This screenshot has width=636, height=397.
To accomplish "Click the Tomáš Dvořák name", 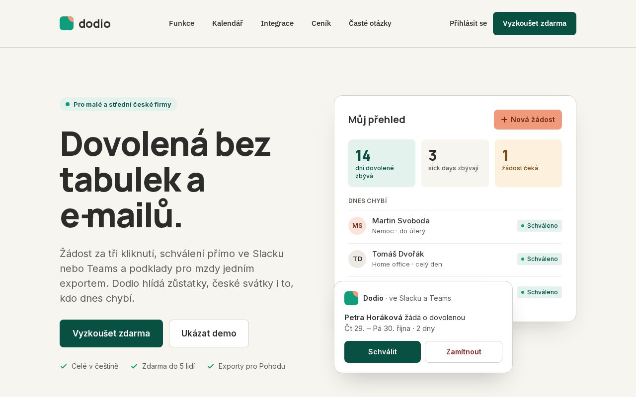I will tap(398, 254).
